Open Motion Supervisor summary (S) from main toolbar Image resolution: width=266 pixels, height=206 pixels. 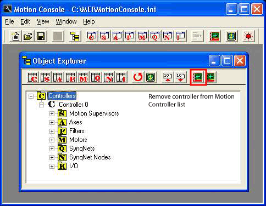point(104,36)
